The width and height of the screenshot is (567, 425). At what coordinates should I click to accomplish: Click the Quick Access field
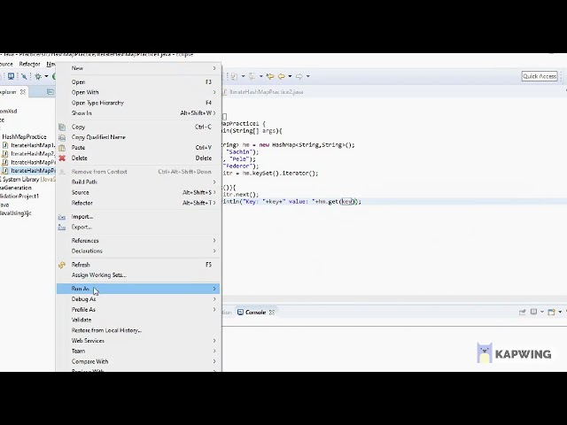(540, 76)
